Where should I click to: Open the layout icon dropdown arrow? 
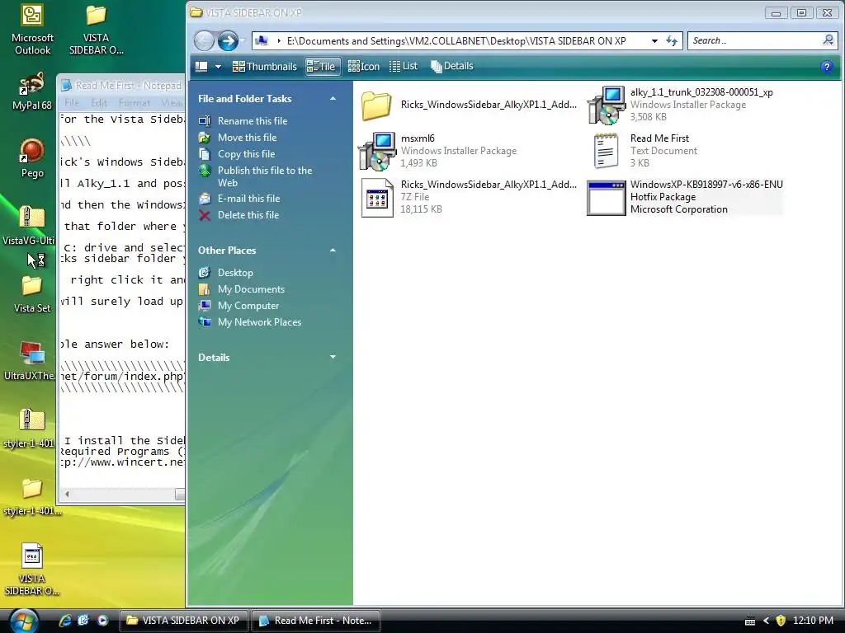pyautogui.click(x=218, y=67)
